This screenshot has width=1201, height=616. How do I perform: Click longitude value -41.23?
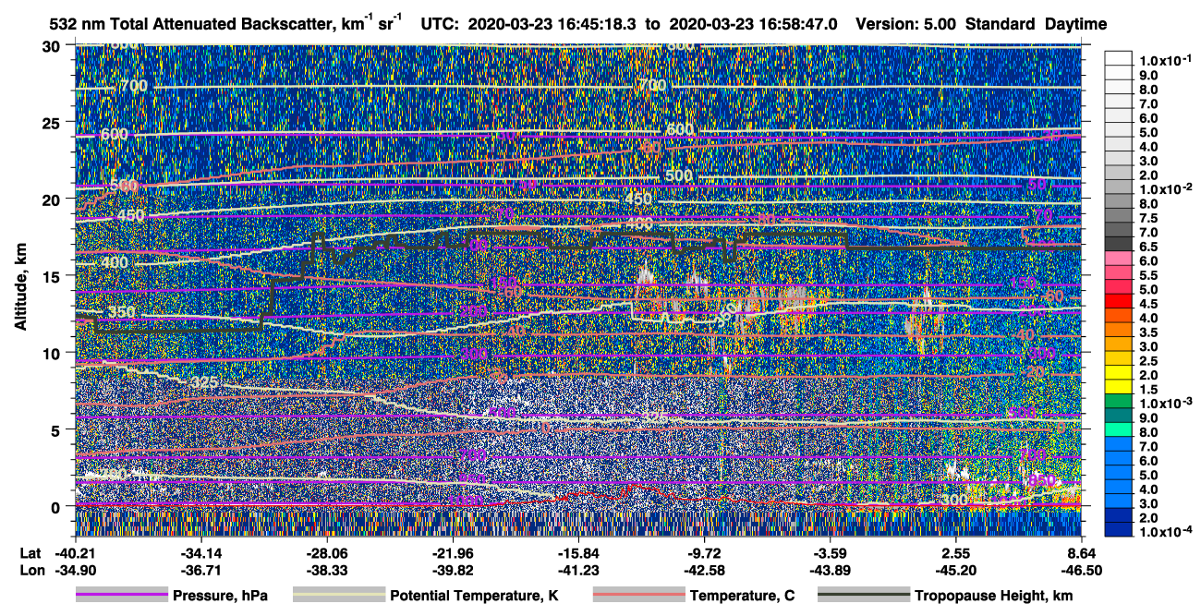point(578,570)
